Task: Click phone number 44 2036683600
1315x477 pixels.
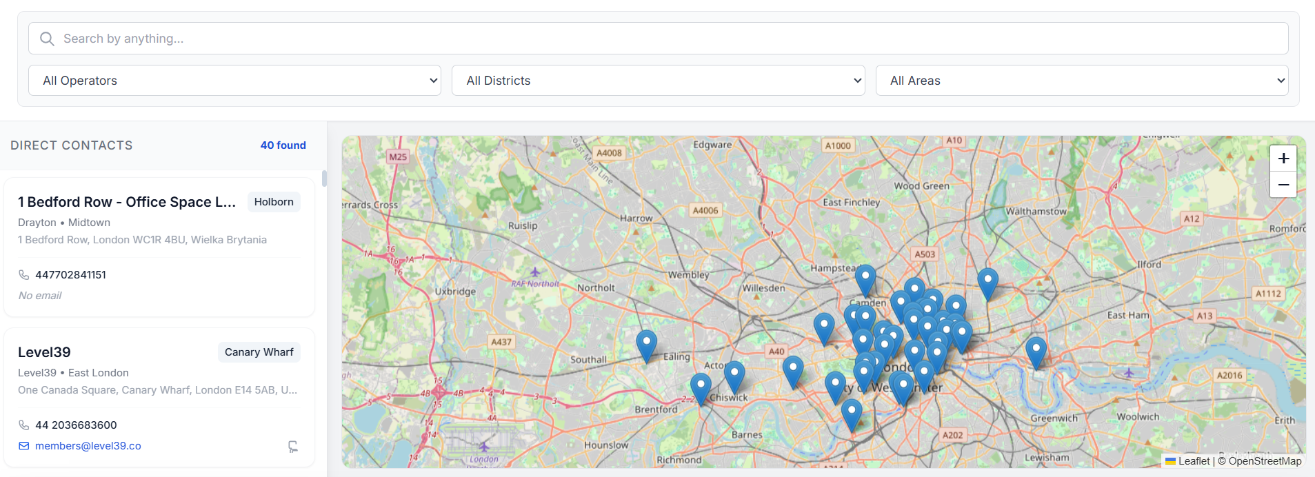Action: pyautogui.click(x=76, y=425)
